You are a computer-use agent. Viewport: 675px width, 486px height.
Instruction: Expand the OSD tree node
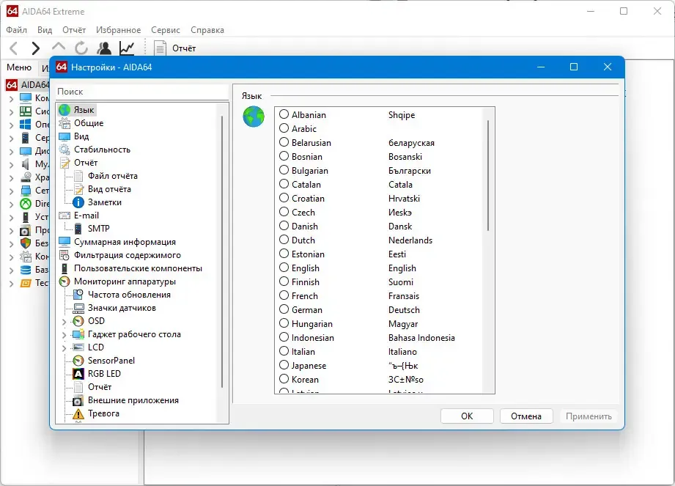click(x=64, y=322)
